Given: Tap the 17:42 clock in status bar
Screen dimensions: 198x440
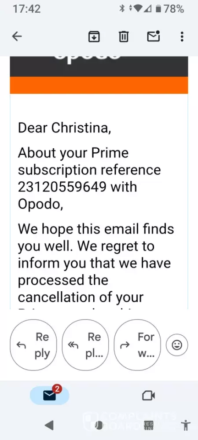Looking at the screenshot, I should 27,9.
